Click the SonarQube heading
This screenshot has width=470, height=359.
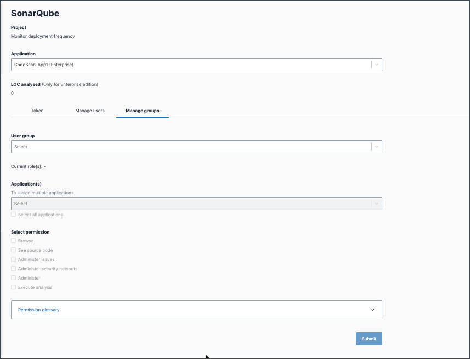[x=35, y=13]
